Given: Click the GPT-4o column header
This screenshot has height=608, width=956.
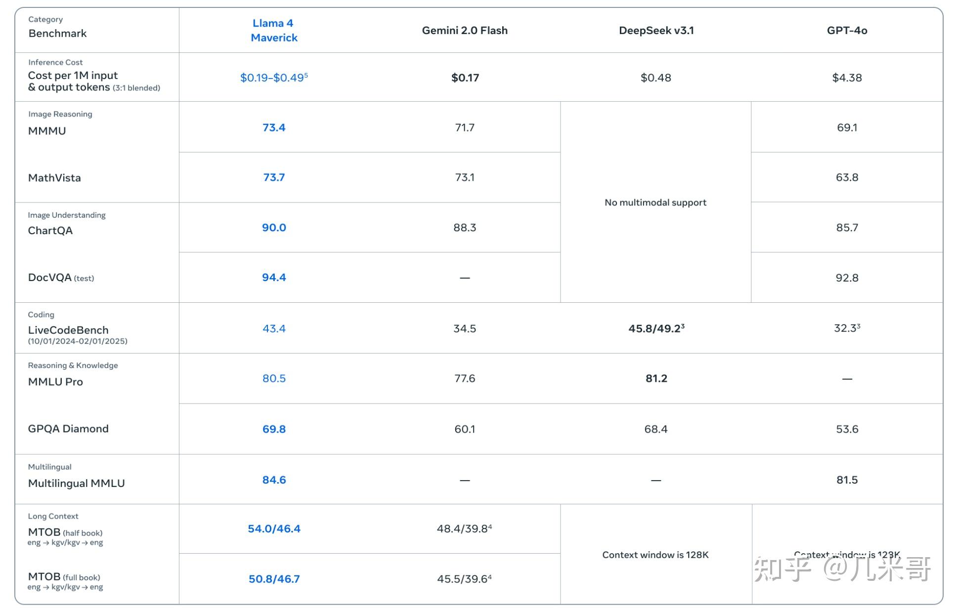Looking at the screenshot, I should [x=847, y=30].
